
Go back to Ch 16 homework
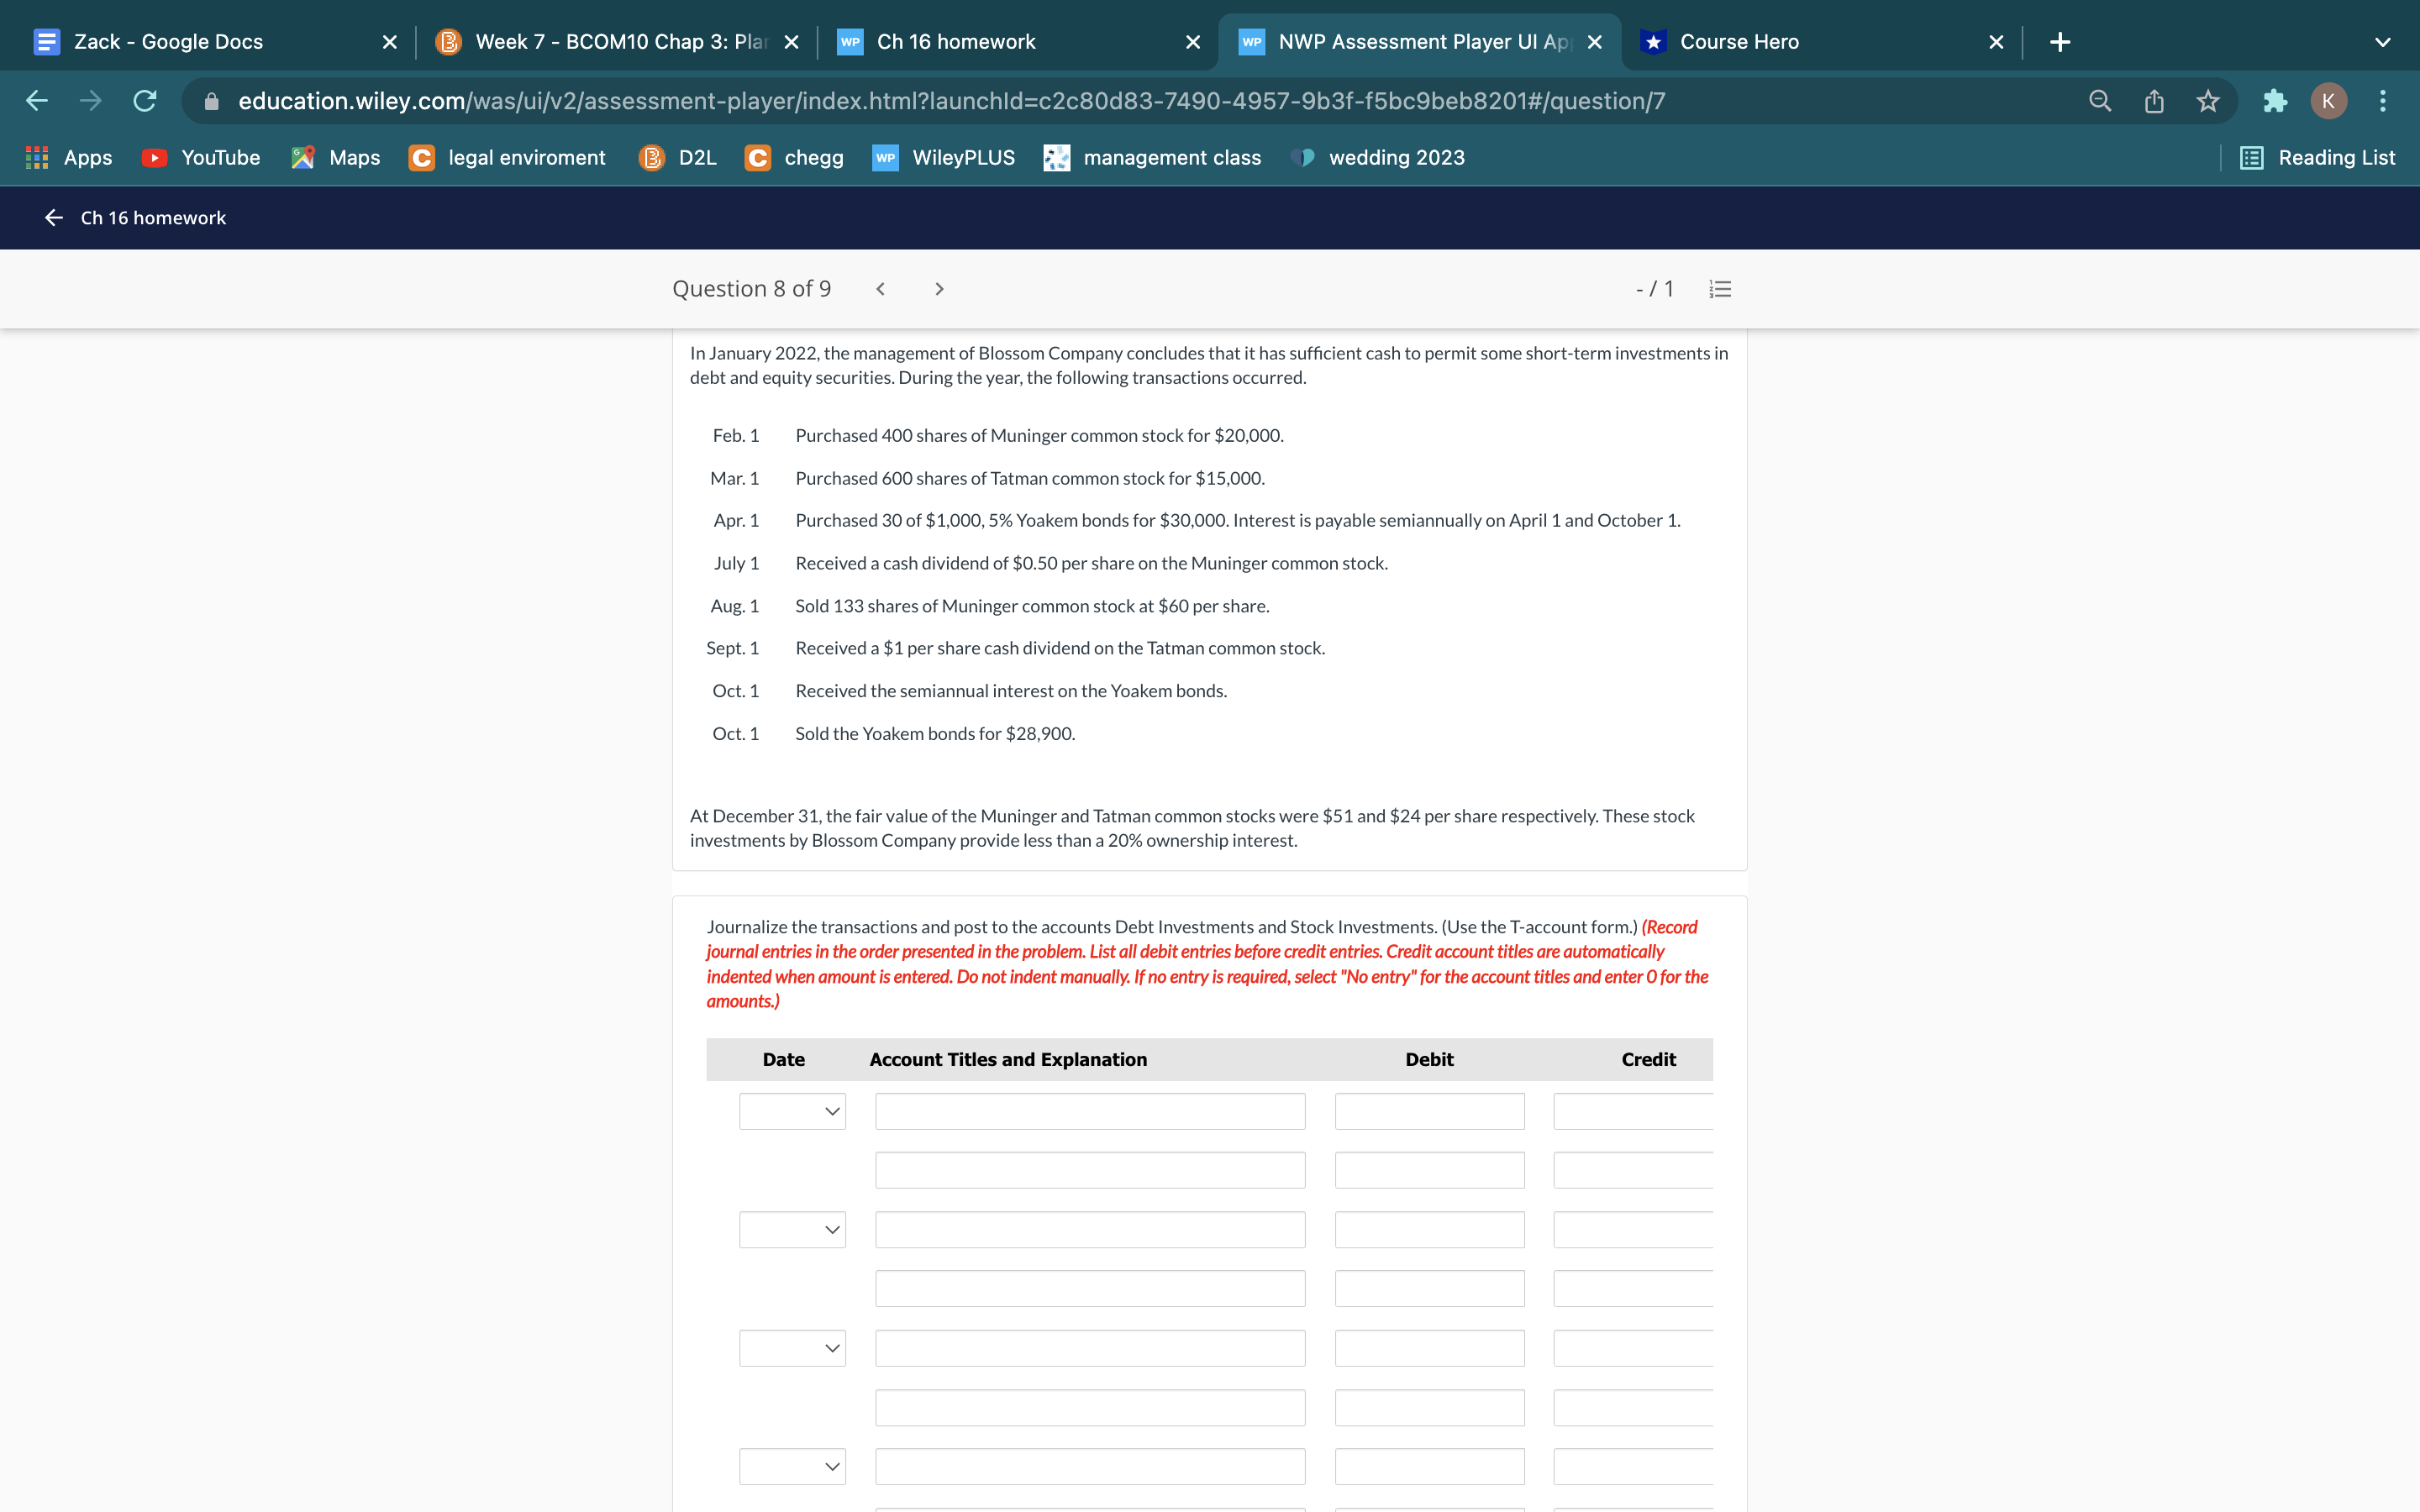(x=135, y=218)
